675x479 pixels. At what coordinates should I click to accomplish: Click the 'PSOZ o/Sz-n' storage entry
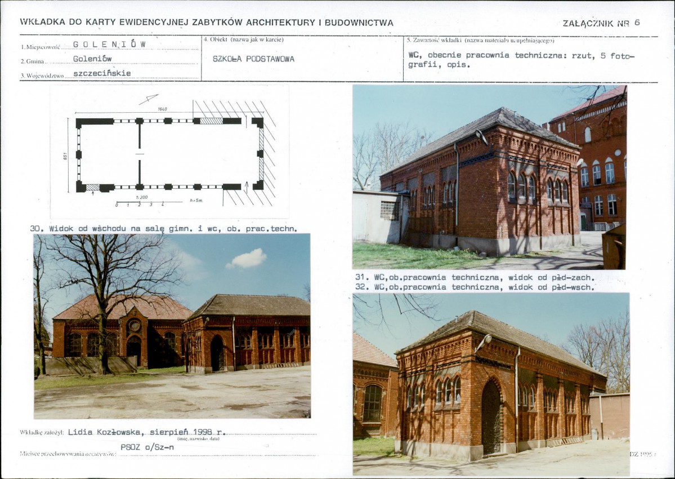click(x=147, y=447)
